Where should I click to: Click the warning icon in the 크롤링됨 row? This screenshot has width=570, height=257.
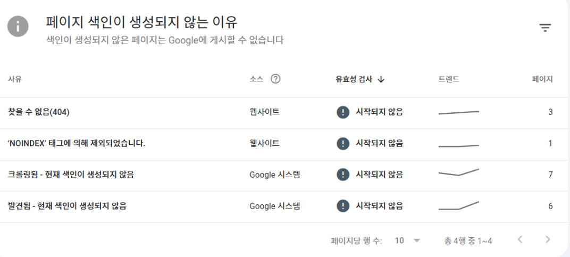343,175
